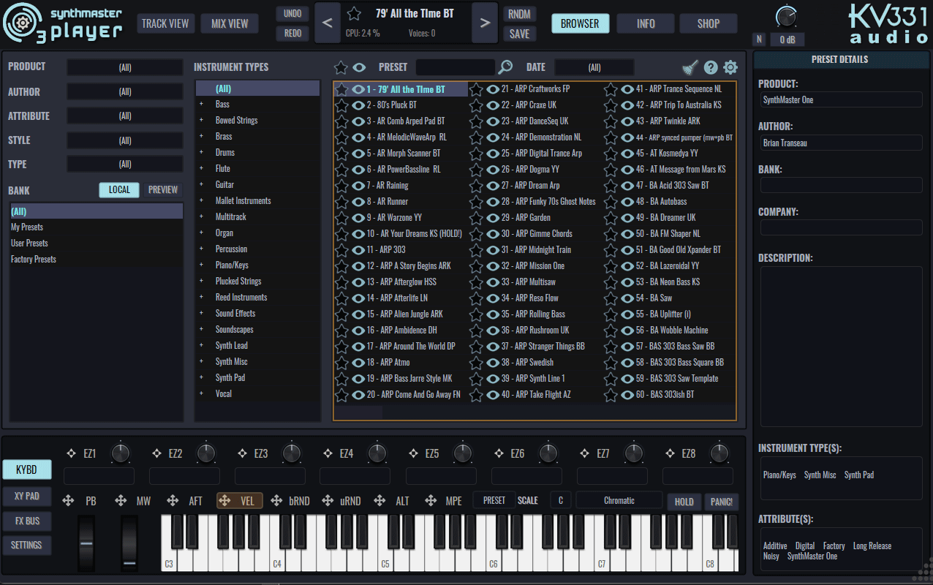Viewport: 933px width, 585px height.
Task: Toggle eye for 25 - ARP Digital Trance Arp
Action: (493, 154)
